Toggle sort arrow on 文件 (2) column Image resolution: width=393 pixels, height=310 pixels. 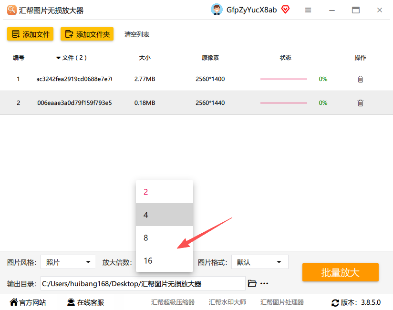[58, 58]
